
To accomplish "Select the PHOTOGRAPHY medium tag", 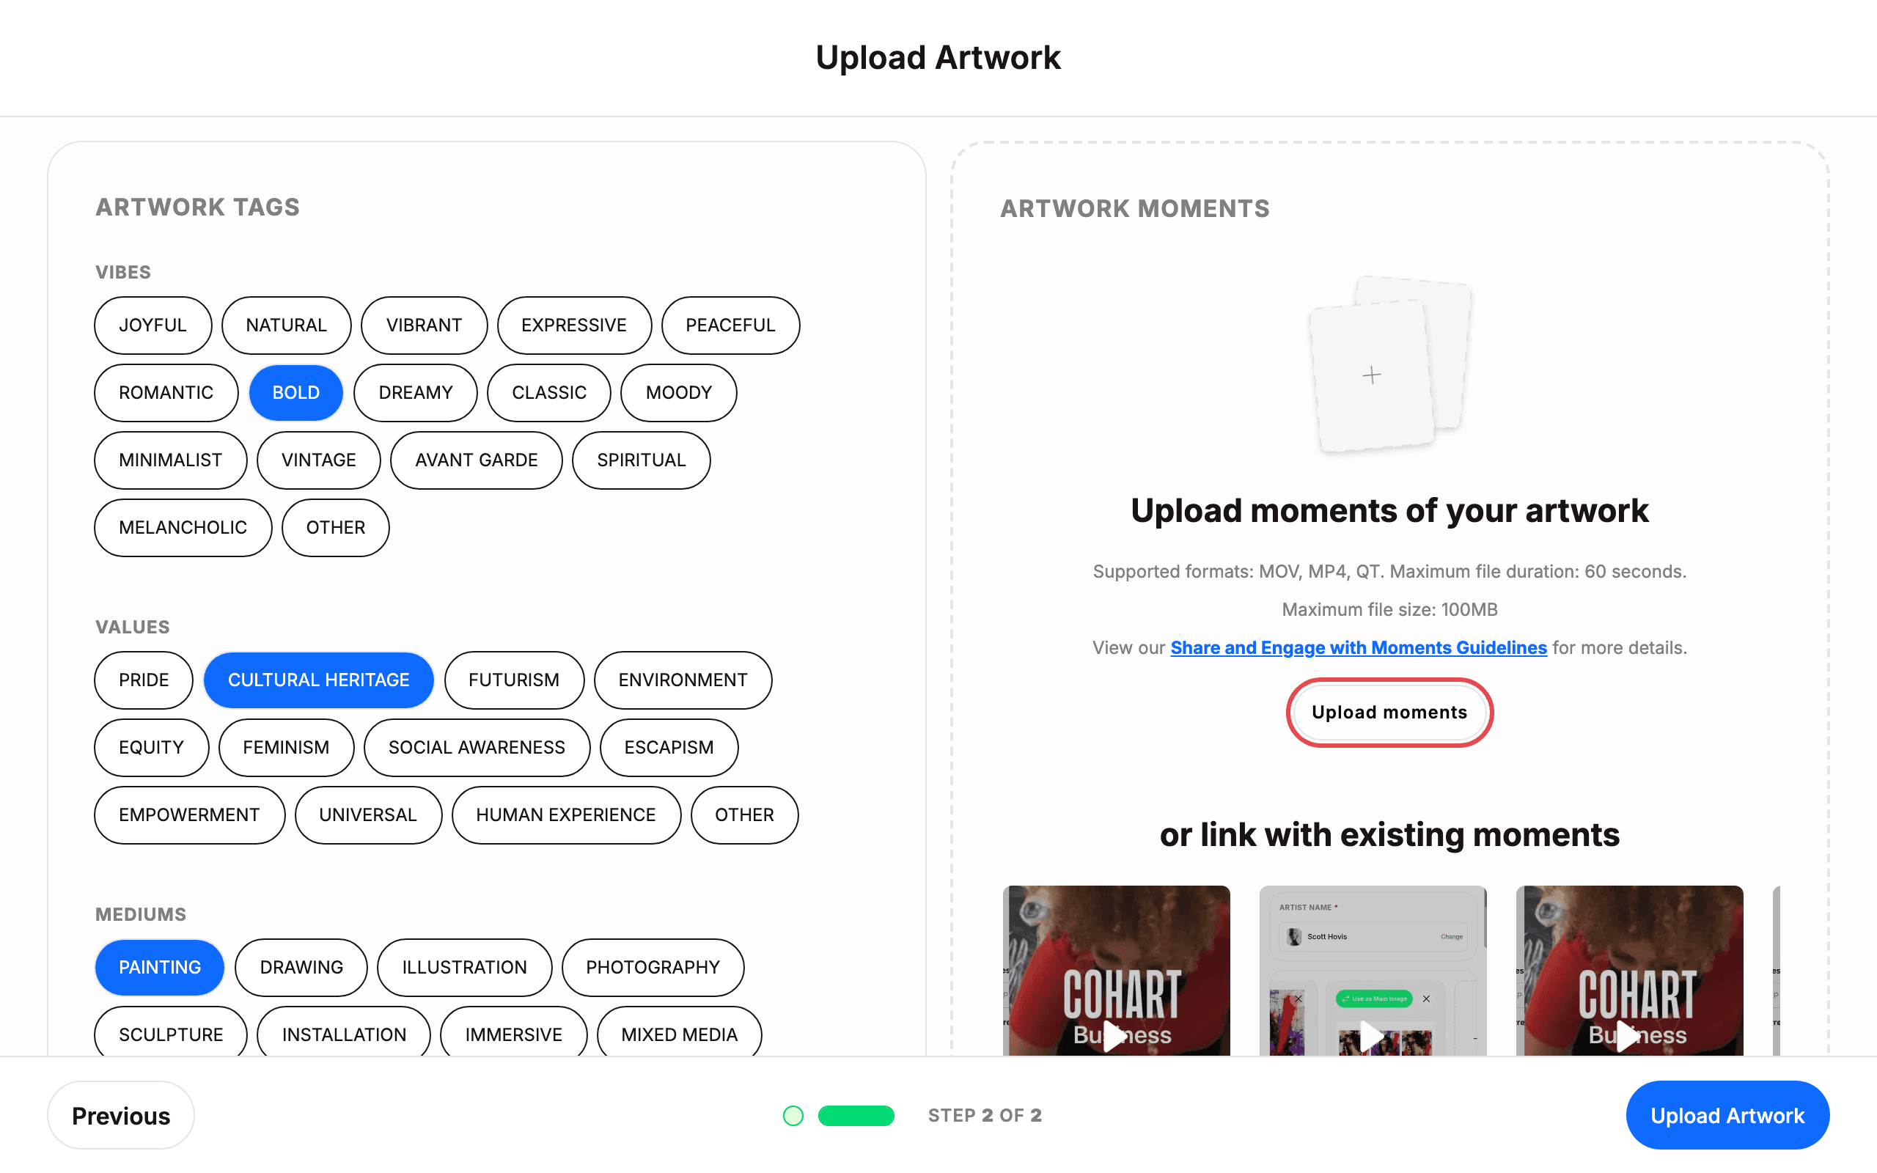I will 653,968.
